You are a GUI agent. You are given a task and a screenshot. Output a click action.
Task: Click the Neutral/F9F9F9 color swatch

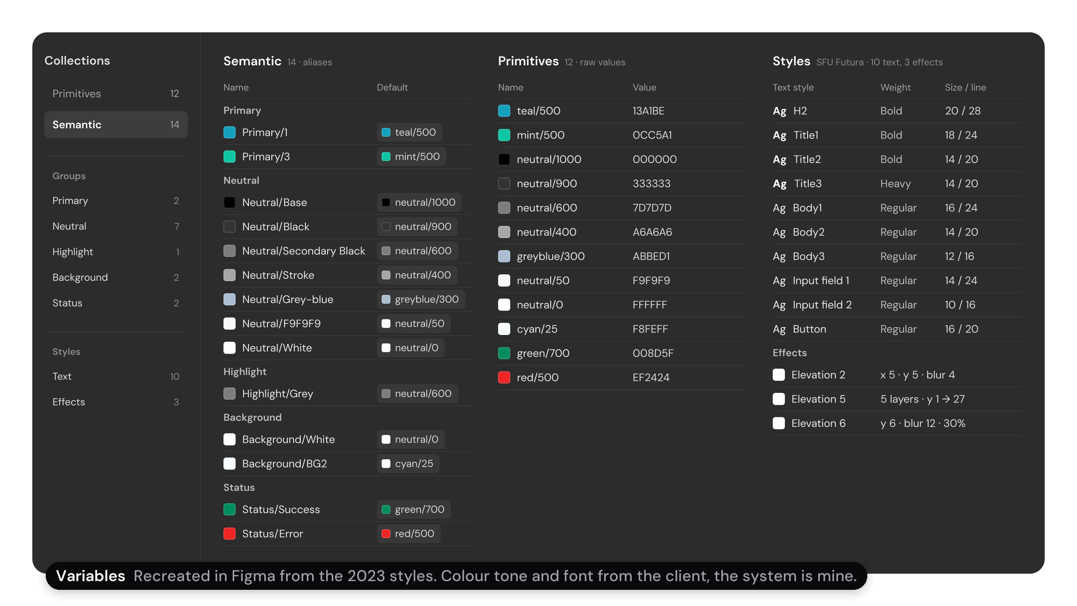point(230,324)
